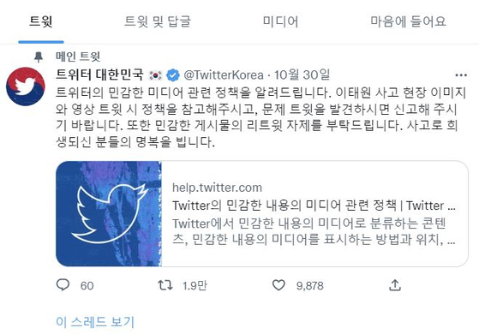The height and width of the screenshot is (334, 479).
Task: Open share options via upload arrow icon
Action: [395, 285]
